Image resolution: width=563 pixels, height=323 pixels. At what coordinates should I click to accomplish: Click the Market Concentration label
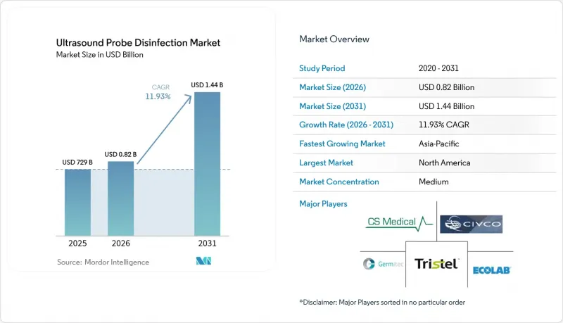point(339,182)
